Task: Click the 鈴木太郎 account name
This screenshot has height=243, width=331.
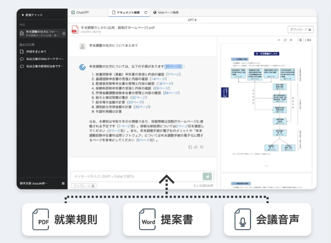Action: point(34,184)
